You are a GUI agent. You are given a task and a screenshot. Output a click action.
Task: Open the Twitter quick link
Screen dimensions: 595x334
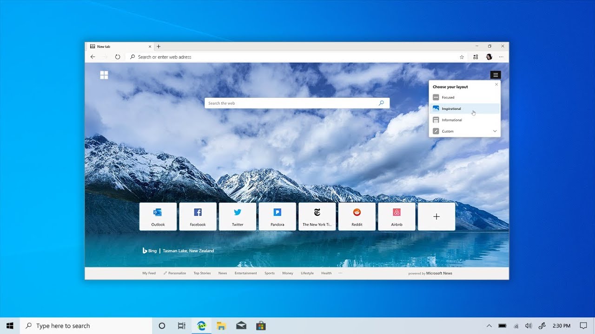[x=238, y=216]
